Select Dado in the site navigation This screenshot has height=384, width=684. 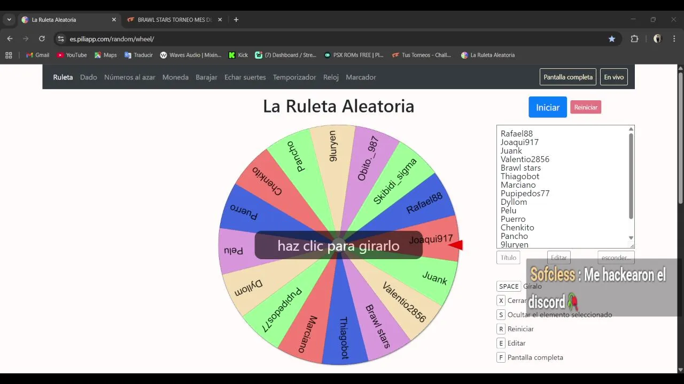click(89, 77)
